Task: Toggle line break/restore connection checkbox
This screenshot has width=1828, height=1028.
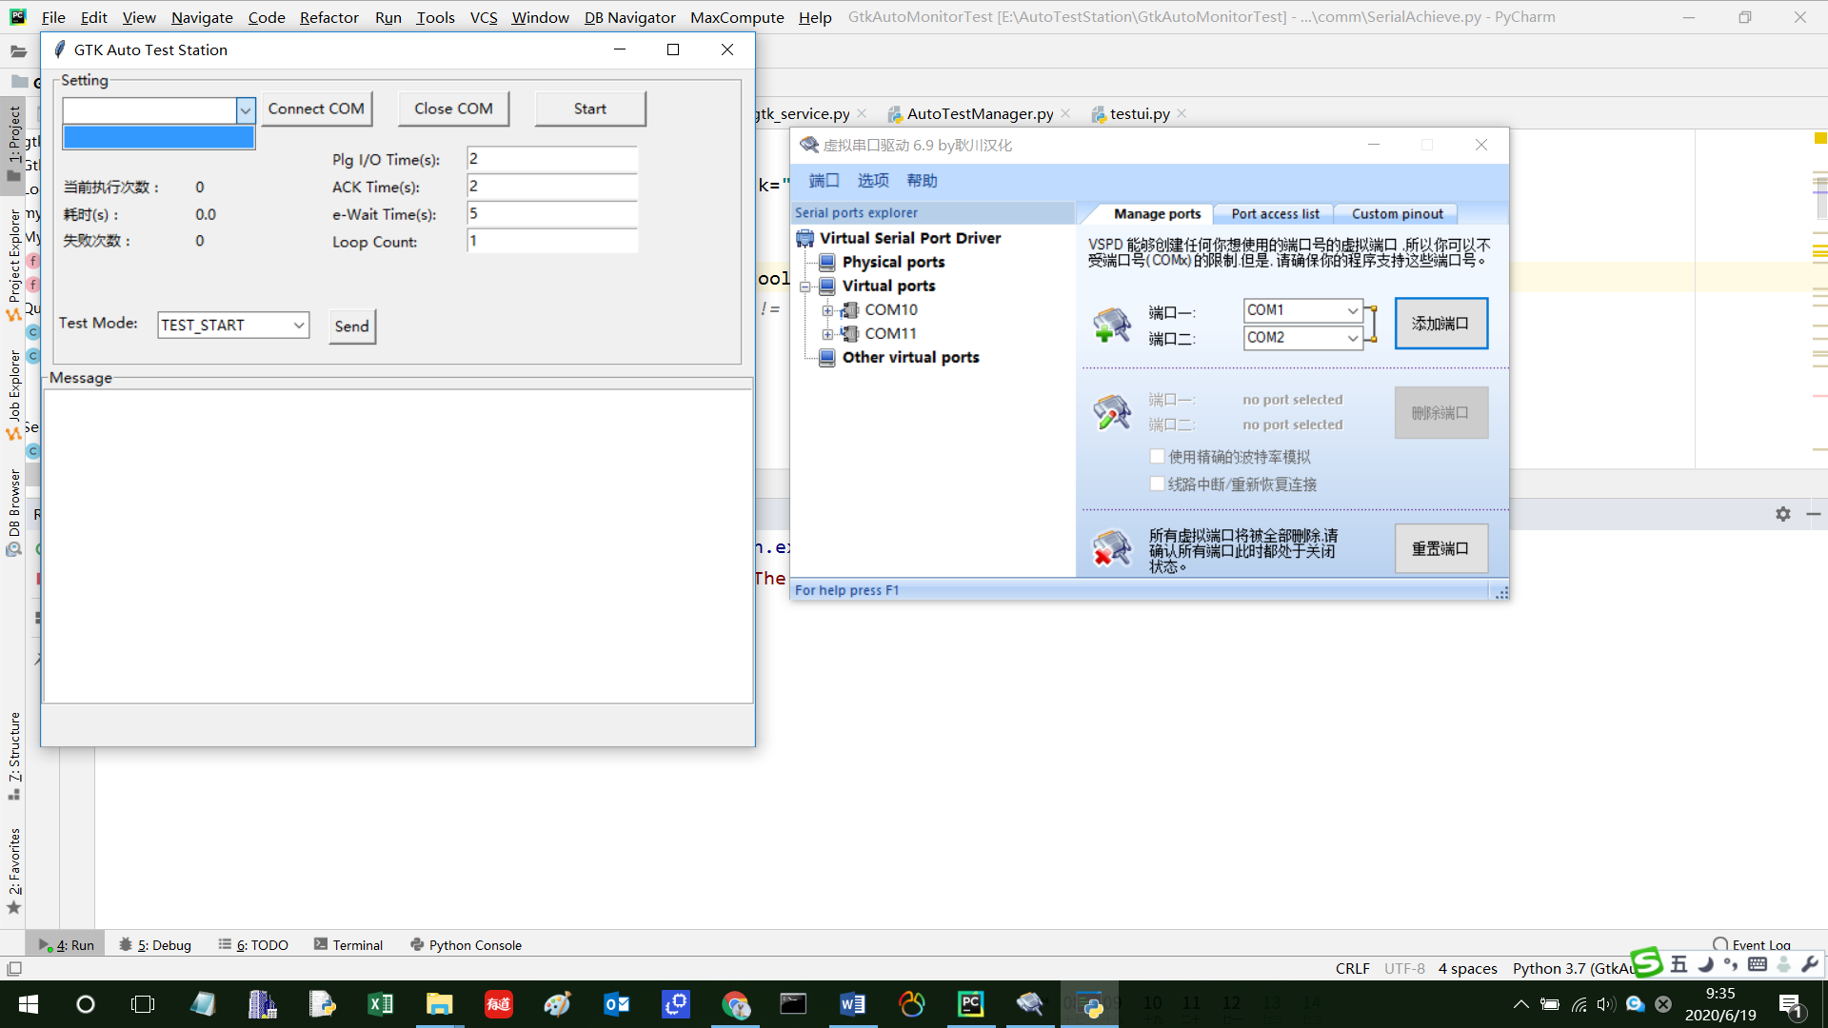Action: coord(1157,484)
